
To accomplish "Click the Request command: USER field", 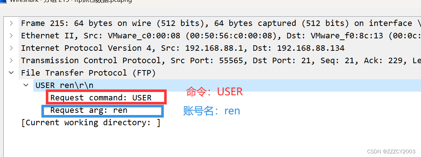I will pyautogui.click(x=101, y=98).
